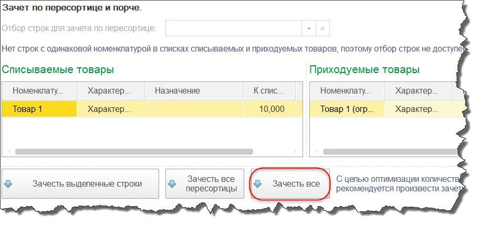480x226 pixels.
Task: Sort by 'Характер...' header in Списываемые товары
Action: [x=110, y=90]
